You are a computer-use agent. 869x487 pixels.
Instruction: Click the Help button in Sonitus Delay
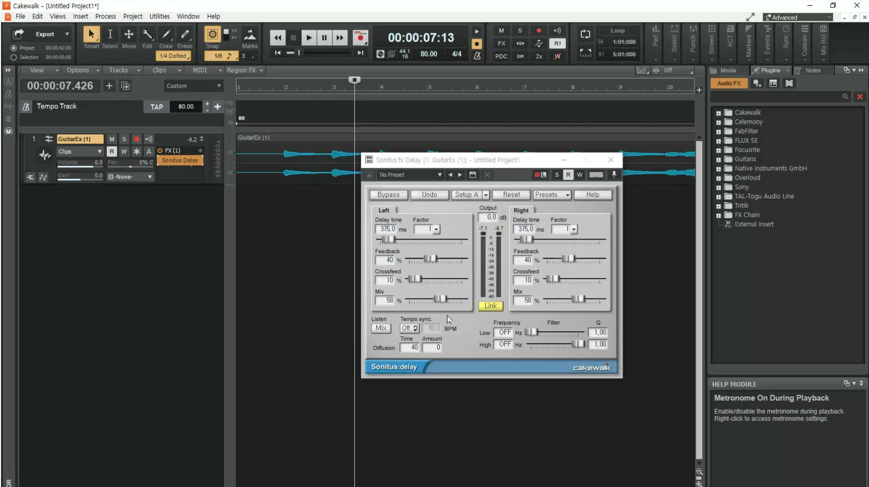593,195
